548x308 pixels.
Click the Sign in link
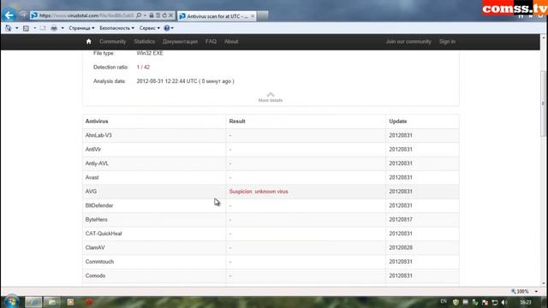(447, 42)
